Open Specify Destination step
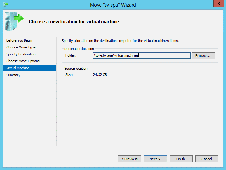 (x=21, y=54)
